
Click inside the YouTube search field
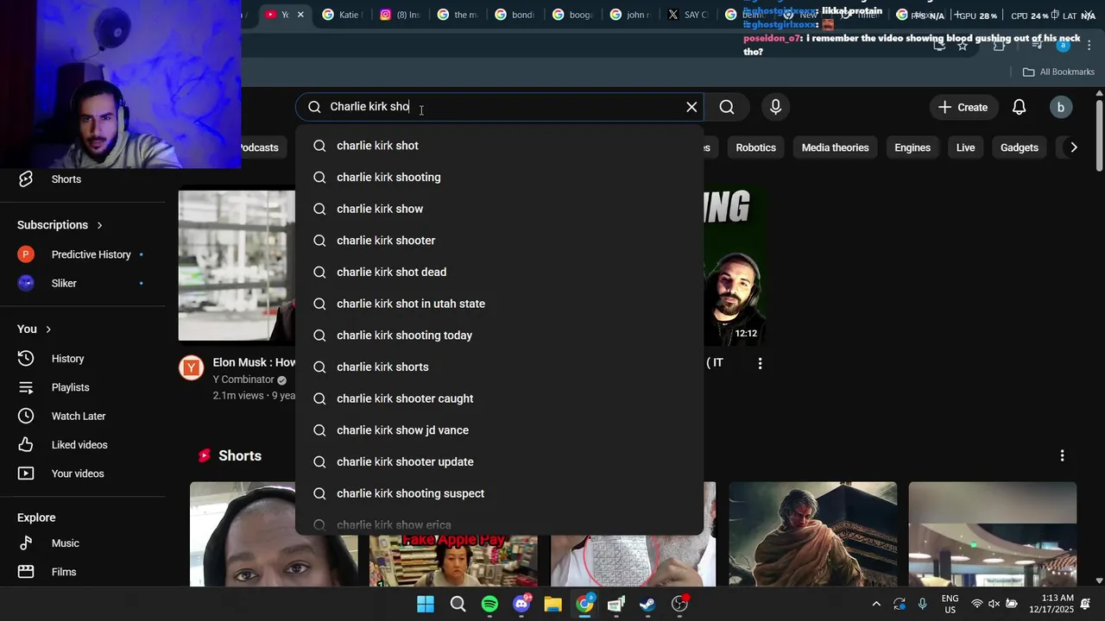[500, 107]
